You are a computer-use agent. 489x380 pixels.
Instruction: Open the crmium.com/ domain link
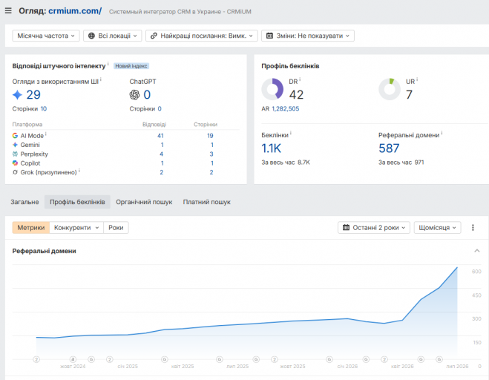(x=75, y=11)
